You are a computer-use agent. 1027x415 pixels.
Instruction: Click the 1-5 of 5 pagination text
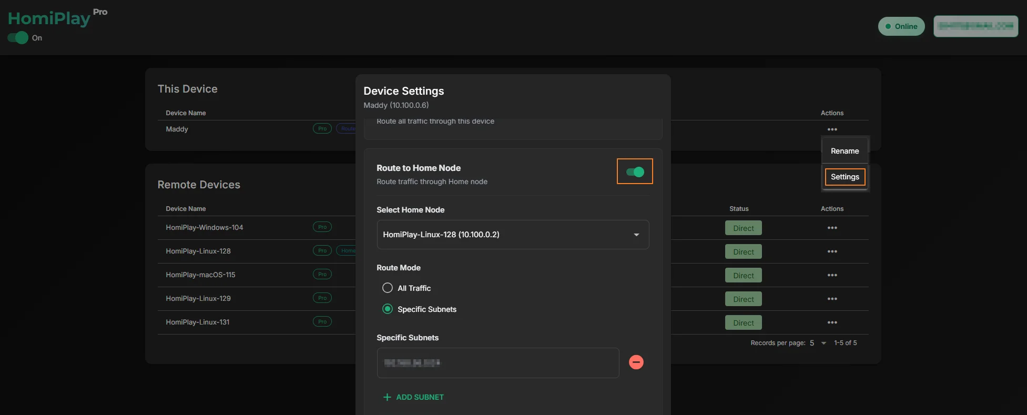846,343
